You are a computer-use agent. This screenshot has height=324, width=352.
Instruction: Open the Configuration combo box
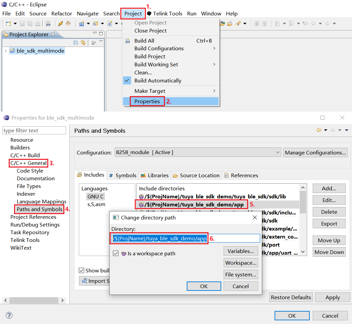pos(197,152)
